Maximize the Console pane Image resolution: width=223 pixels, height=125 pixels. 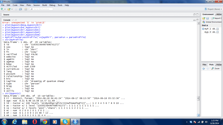click(198, 20)
